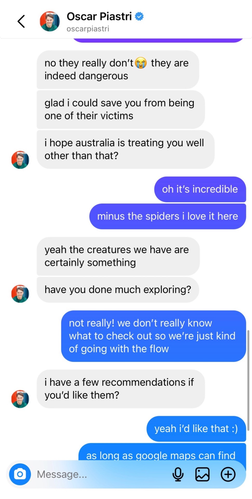Tap avatar beside 'i have a few recommendations'

[x=20, y=399]
